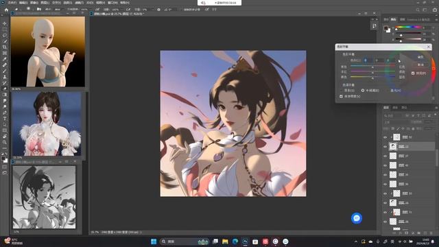
Task: Click the Cyan-Red slider handle
Action: click(372, 67)
